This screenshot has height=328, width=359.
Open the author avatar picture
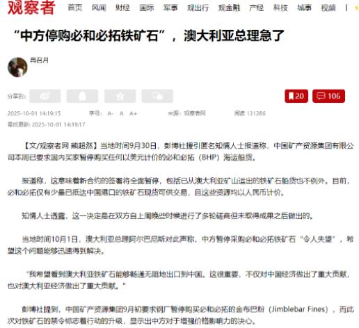(x=17, y=67)
